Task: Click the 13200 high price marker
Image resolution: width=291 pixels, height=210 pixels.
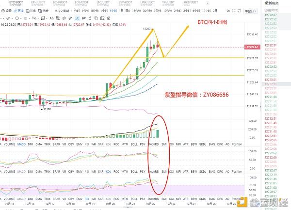Action: [146, 29]
